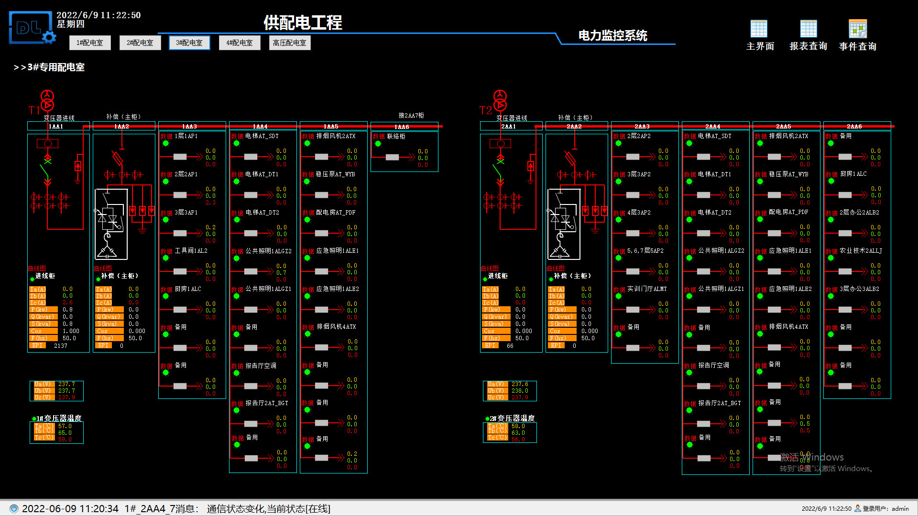Screen dimensions: 918x516
Task: Expand 数据 details for 排烟风机2ATX in 1AA5
Action: (x=307, y=137)
